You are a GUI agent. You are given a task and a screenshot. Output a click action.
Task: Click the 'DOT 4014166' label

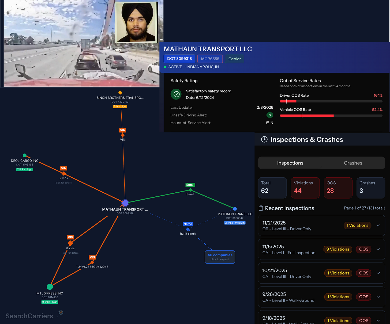point(50,297)
